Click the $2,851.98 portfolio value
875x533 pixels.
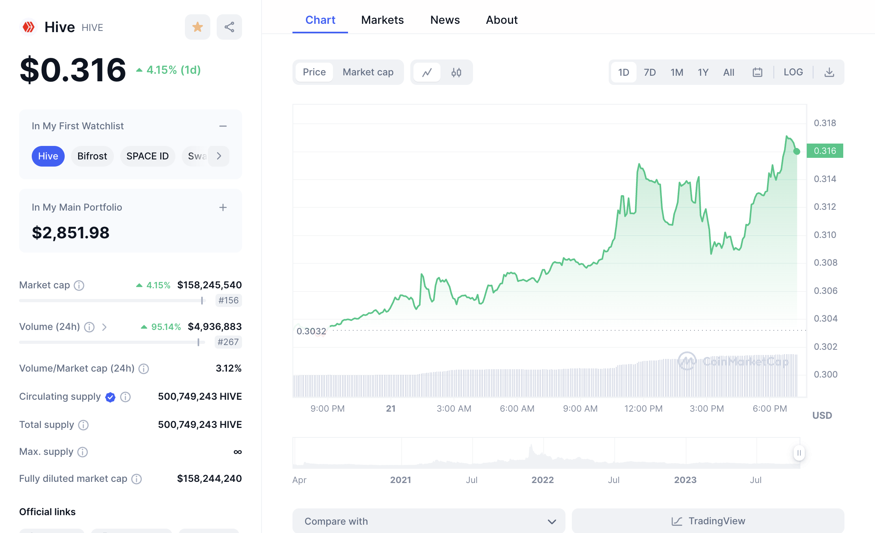[x=71, y=233]
